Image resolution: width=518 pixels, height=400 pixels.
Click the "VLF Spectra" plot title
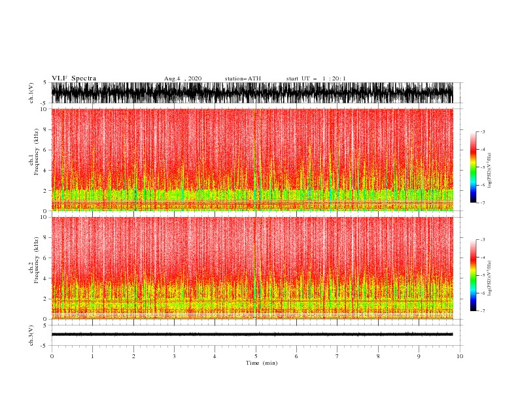click(x=74, y=78)
